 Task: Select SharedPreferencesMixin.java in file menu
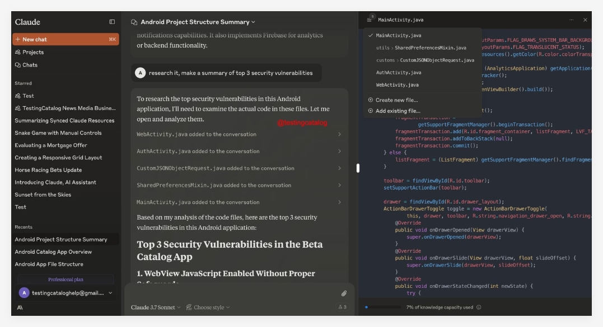(x=422, y=48)
